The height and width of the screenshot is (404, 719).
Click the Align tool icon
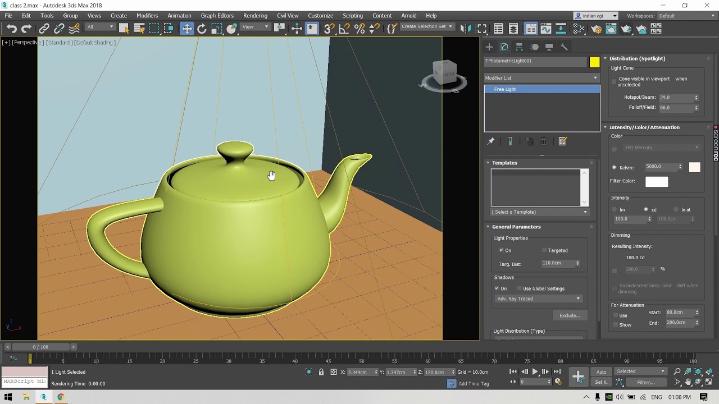pyautogui.click(x=481, y=29)
